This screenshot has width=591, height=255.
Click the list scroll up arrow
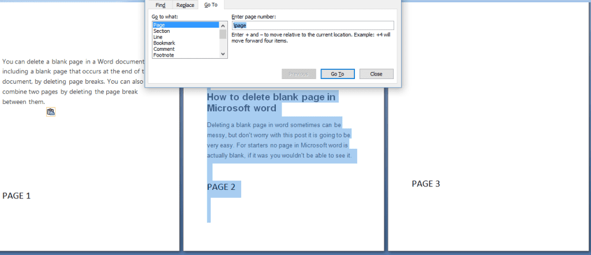pyautogui.click(x=223, y=25)
